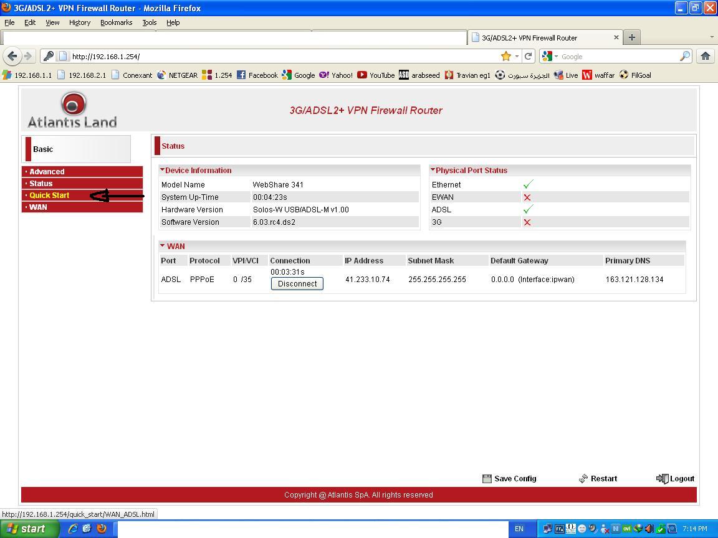The image size is (718, 538).
Task: Click the URL address field
Action: point(284,56)
